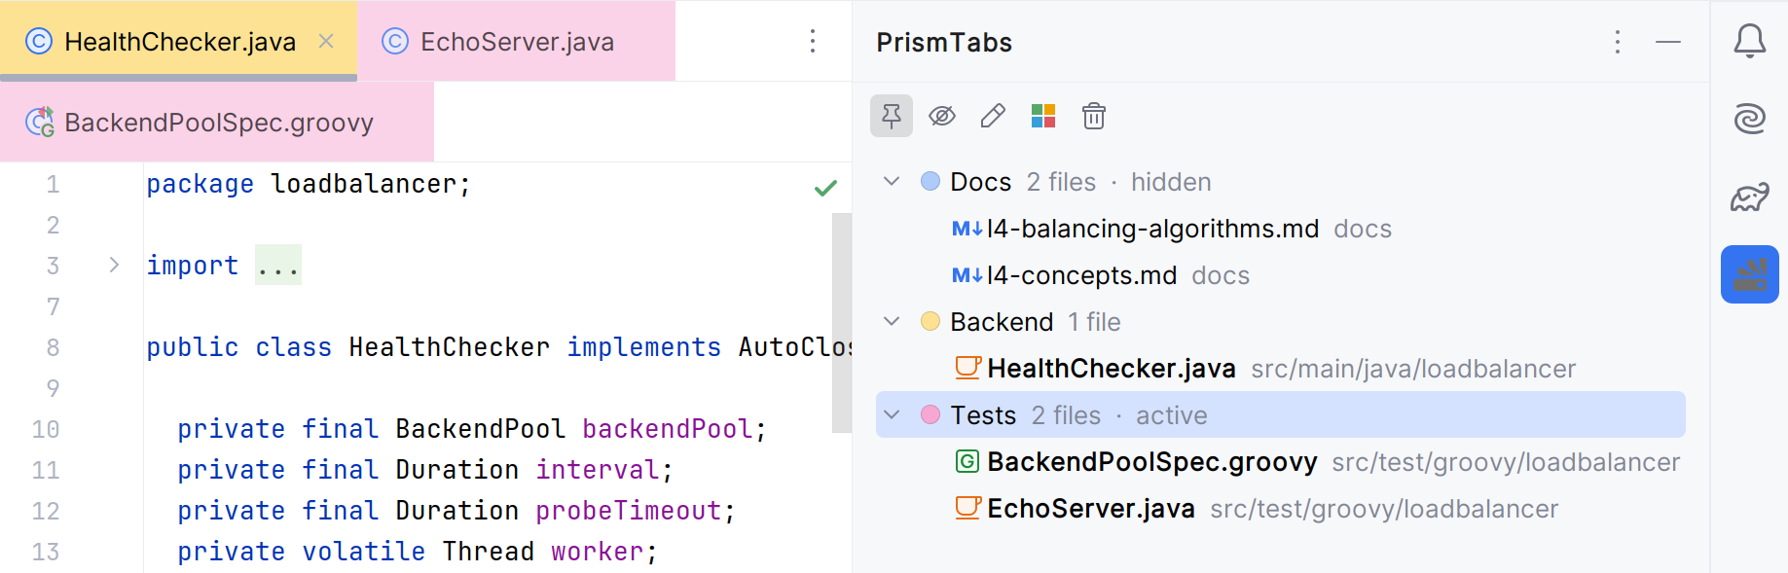
Task: Toggle group visibility with the eye icon
Action: pos(942,116)
